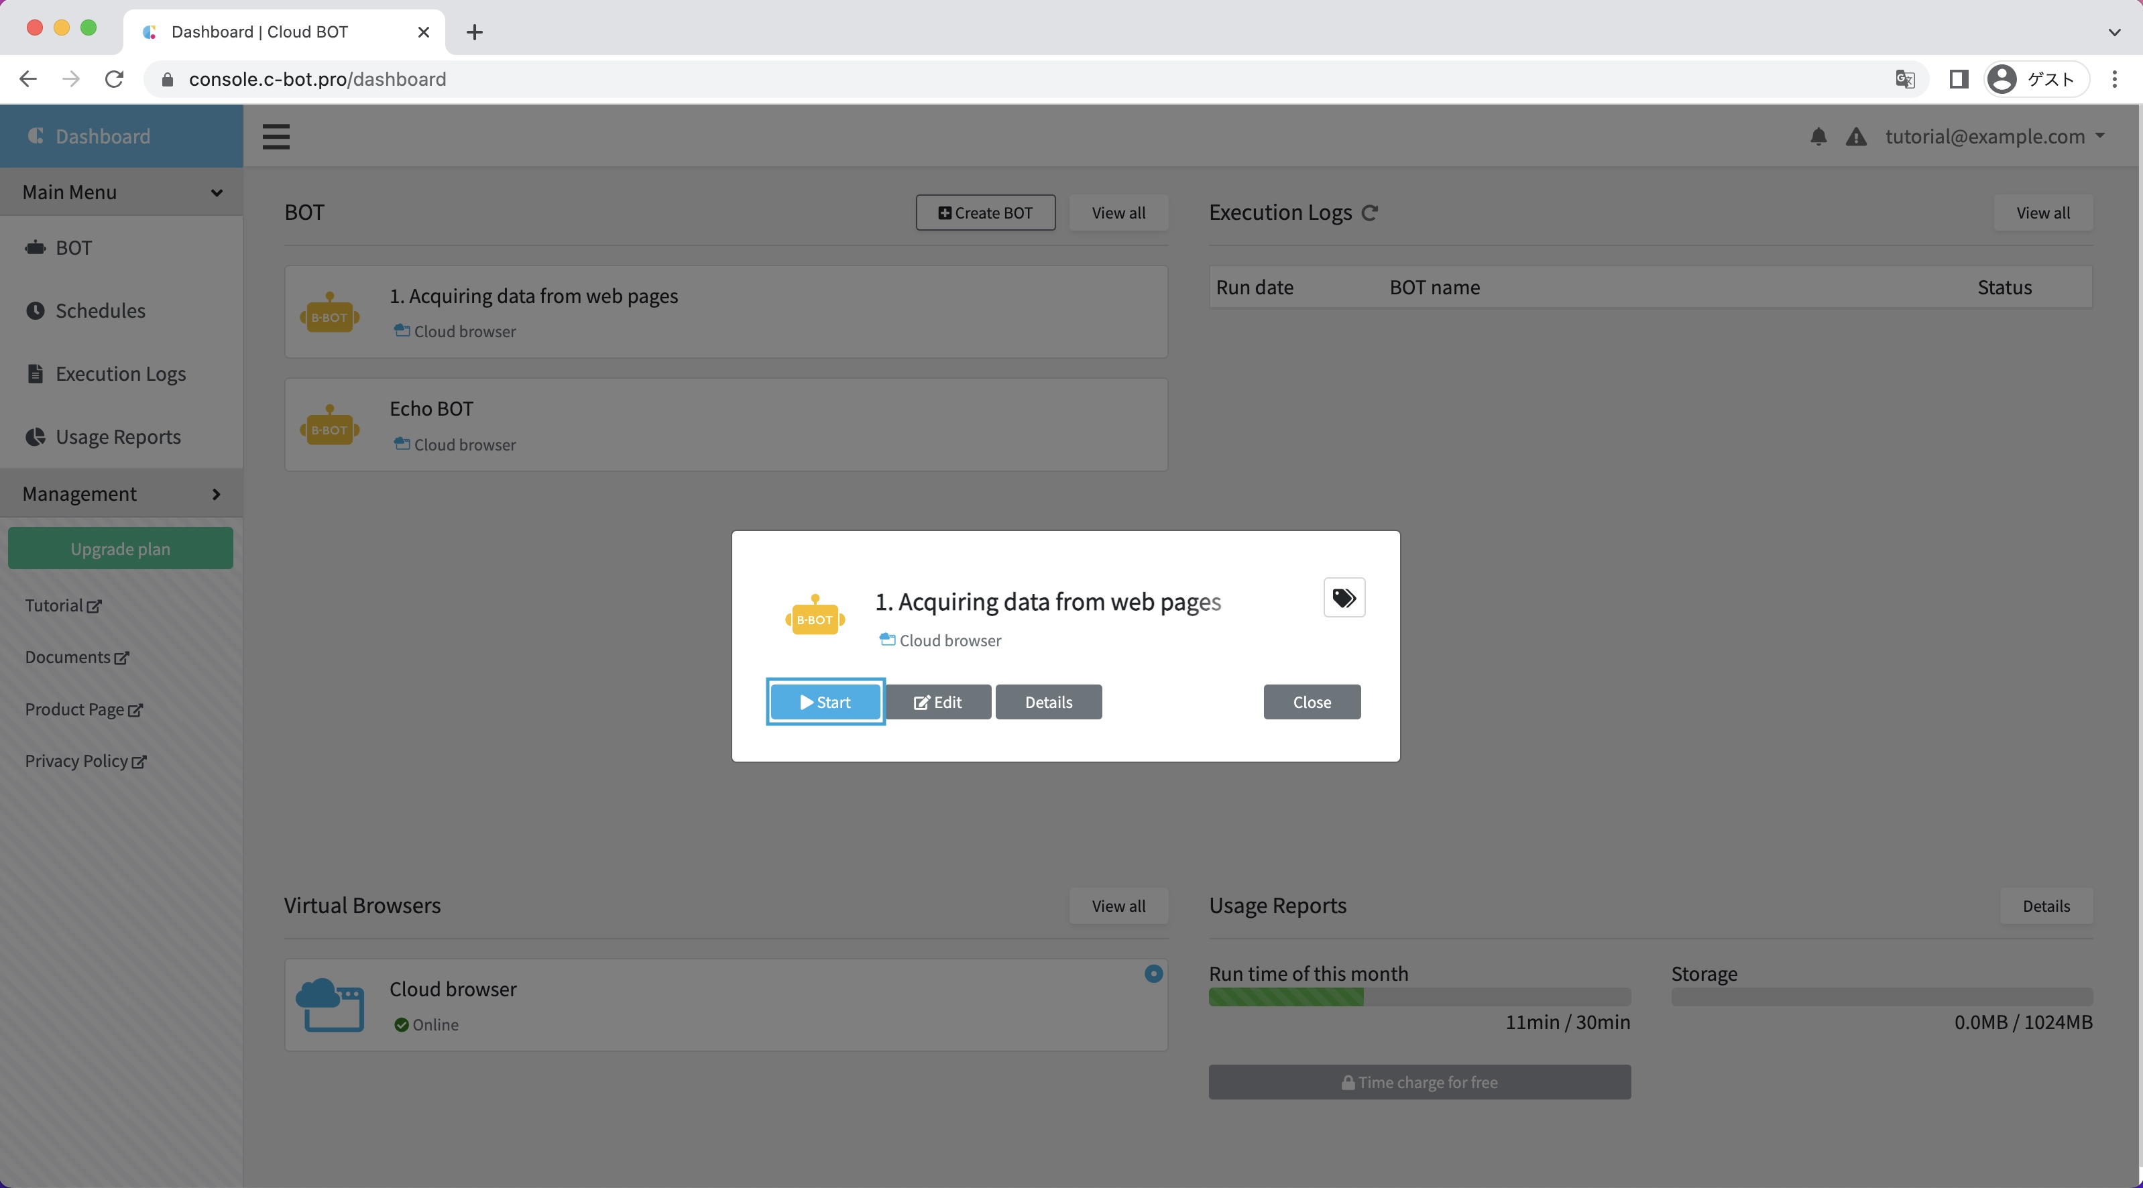Close the BOT dialog

tap(1311, 702)
